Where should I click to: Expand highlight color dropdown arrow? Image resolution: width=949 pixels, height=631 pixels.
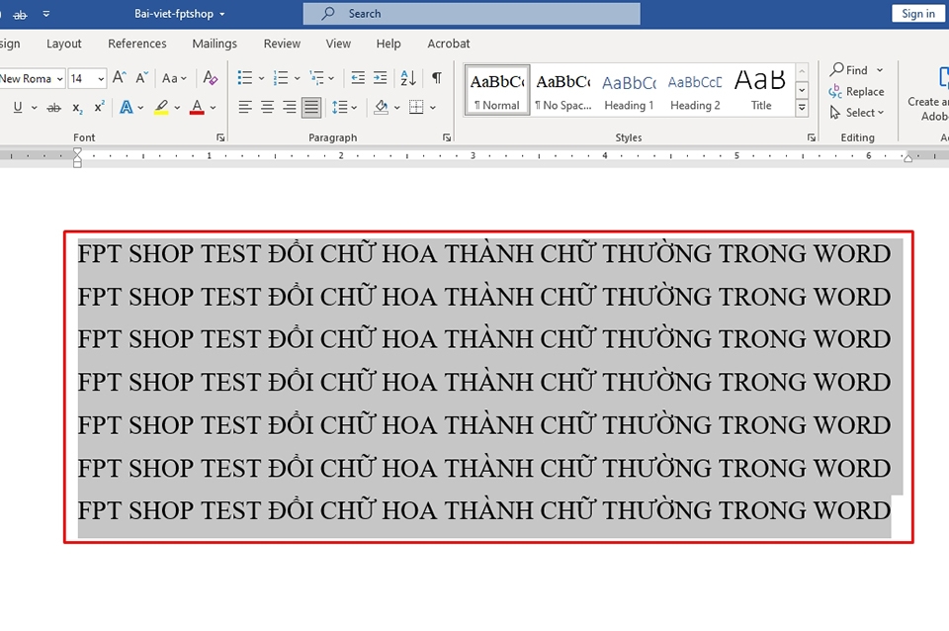177,108
